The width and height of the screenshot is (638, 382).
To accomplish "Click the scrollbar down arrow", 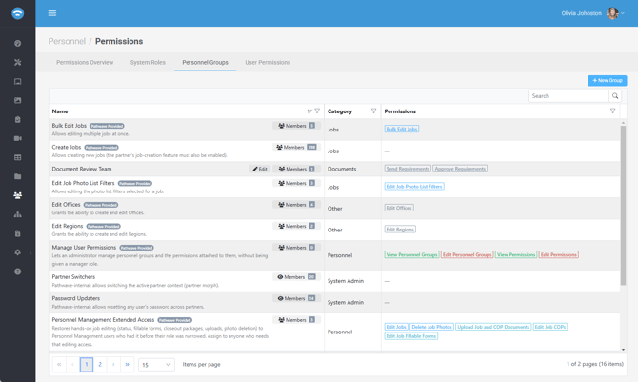I will click(623, 350).
